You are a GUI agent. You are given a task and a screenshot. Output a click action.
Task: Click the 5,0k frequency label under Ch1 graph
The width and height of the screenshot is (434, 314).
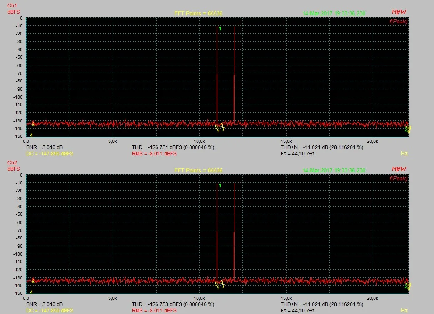pos(112,141)
